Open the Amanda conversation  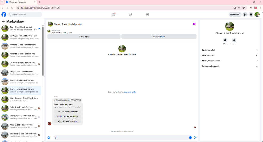click(21, 46)
